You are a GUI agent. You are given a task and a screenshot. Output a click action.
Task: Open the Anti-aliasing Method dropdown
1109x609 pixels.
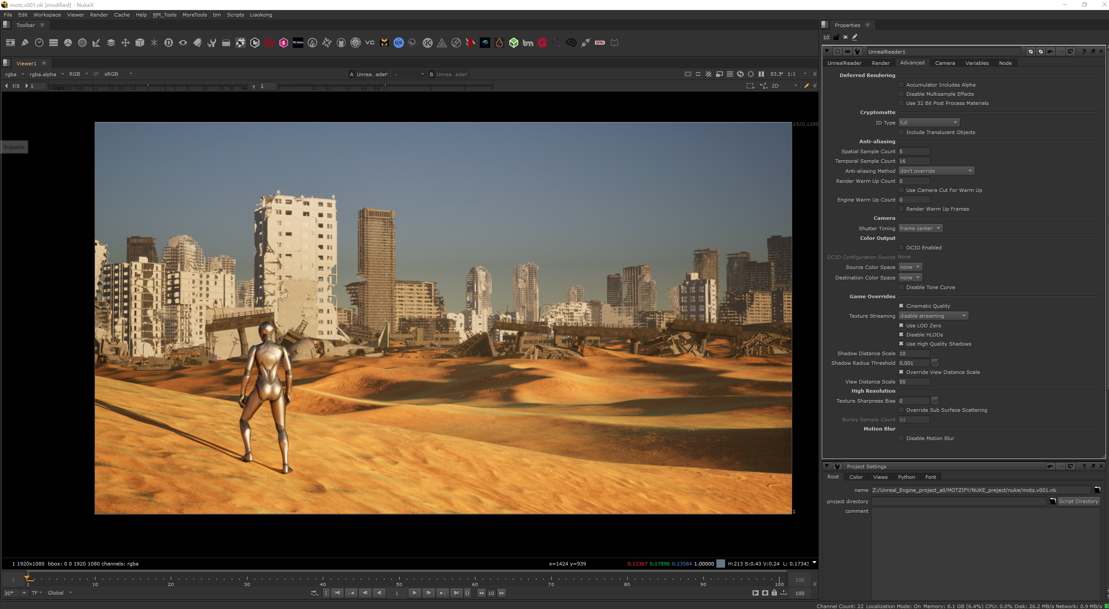936,171
